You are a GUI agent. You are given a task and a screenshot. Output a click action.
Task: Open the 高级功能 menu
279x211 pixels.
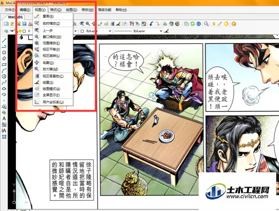pos(105,10)
